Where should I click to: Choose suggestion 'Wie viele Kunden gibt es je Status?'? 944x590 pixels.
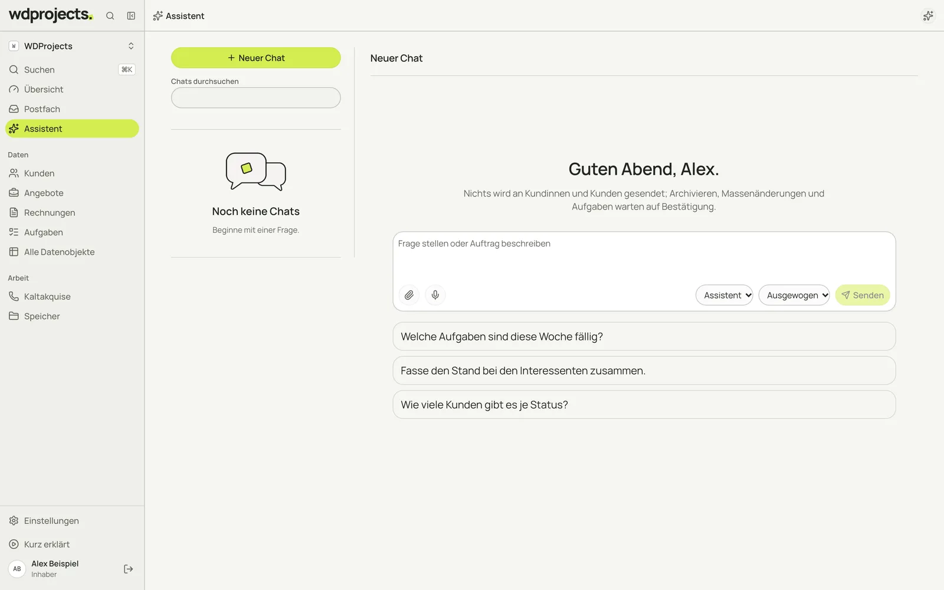[x=644, y=405]
